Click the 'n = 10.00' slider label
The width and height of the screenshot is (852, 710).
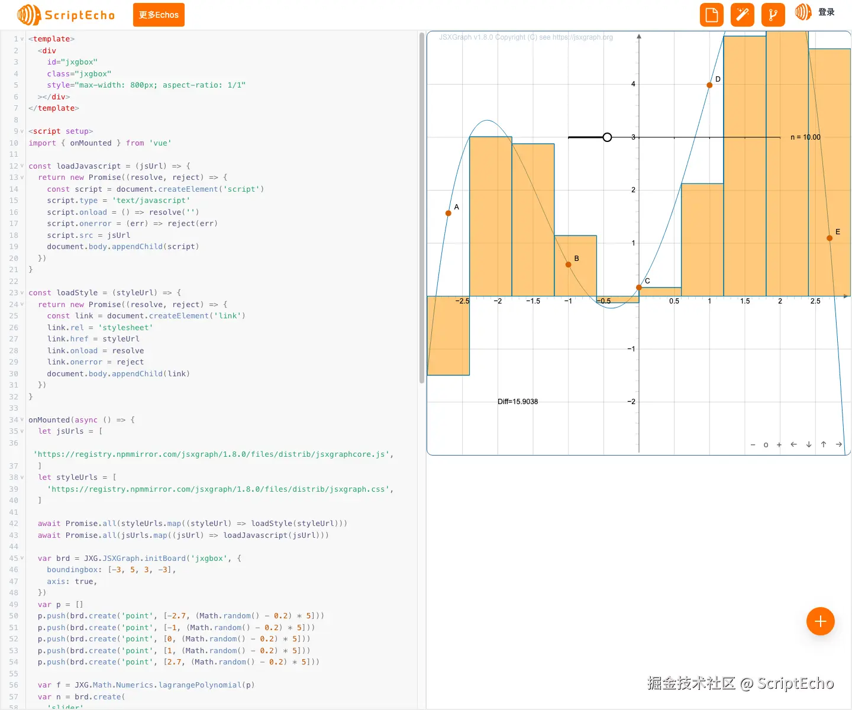click(x=805, y=137)
